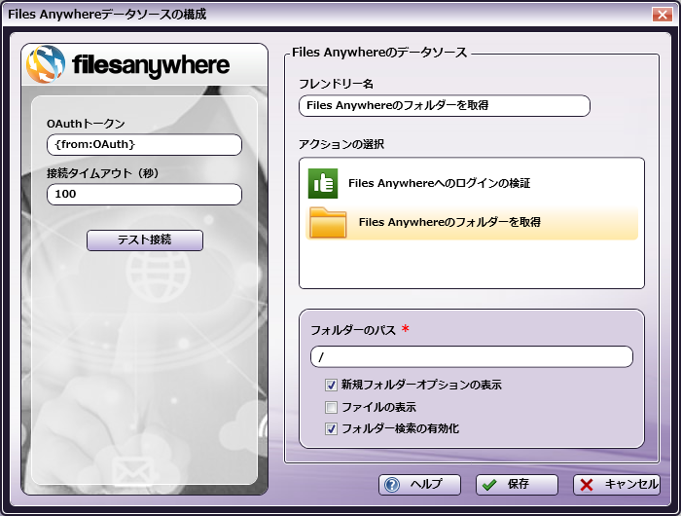Click the 接続タイムアウト（秒） label
Image resolution: width=681 pixels, height=516 pixels.
pos(103,173)
